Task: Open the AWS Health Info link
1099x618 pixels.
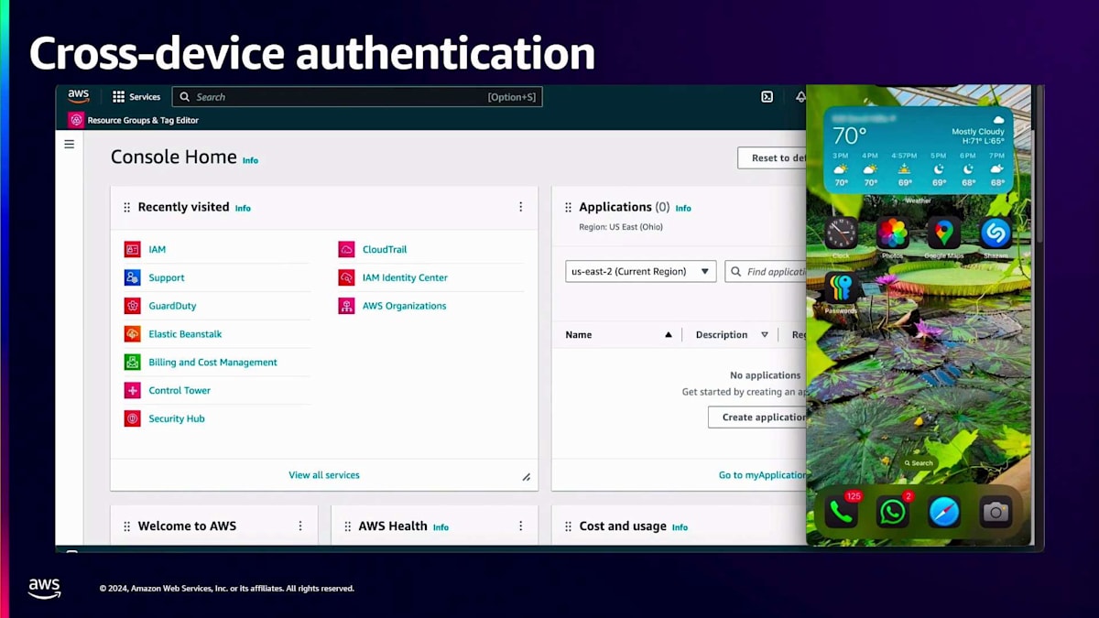Action: 441,527
